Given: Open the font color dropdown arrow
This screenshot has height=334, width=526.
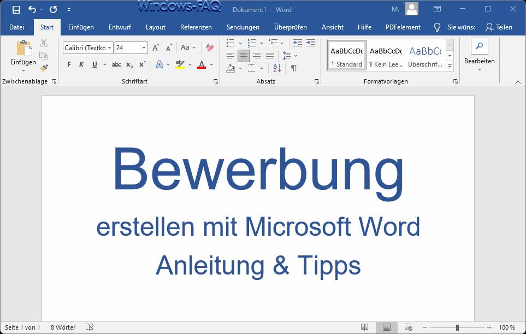Looking at the screenshot, I should coord(211,64).
